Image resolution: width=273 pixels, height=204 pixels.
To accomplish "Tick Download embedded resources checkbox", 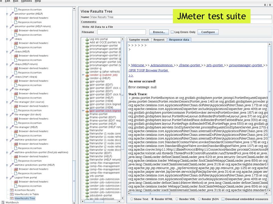I will (x=223, y=199).
